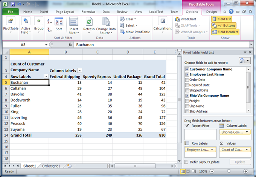Sort A to Z ascending icon
256x177 pixels.
49,21
